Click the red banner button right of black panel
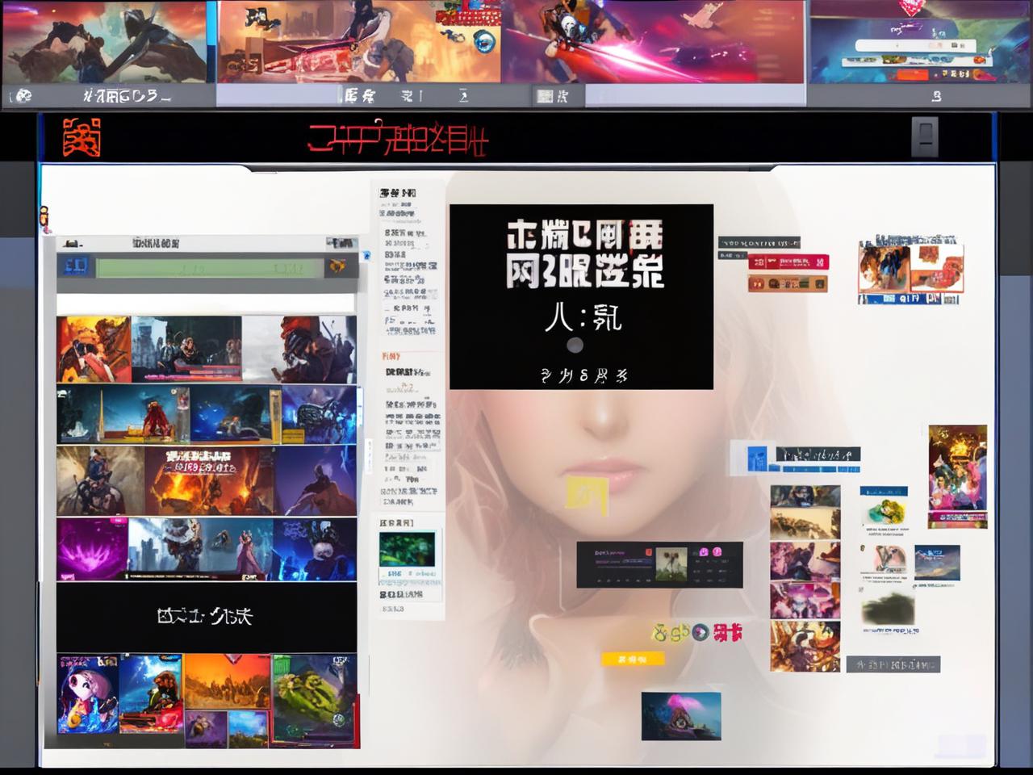The height and width of the screenshot is (775, 1033). [788, 262]
